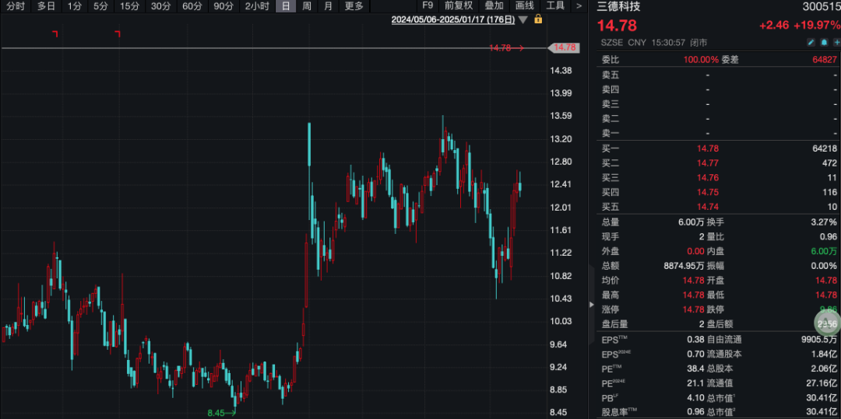The height and width of the screenshot is (419, 841).
Task: Select the 5分 period
Action: coord(100,6)
